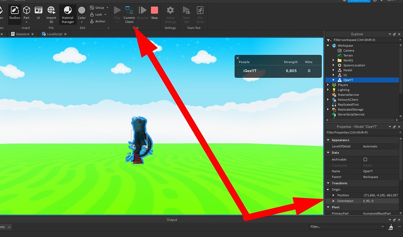Switch to the LocalScript tab
The width and height of the screenshot is (403, 237).
coord(54,34)
